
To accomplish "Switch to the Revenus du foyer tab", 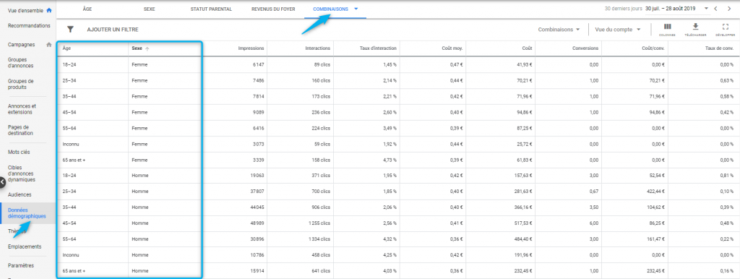I will click(x=272, y=9).
